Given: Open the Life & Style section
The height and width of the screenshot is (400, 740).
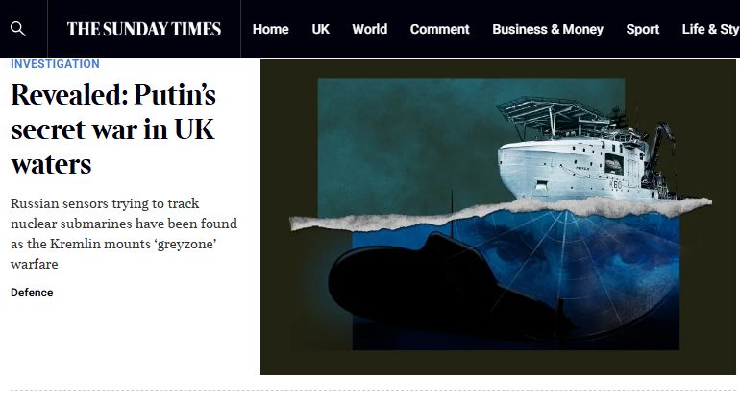Looking at the screenshot, I should pyautogui.click(x=711, y=29).
